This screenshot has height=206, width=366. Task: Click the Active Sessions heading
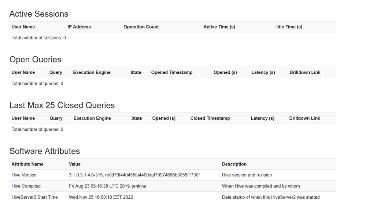39,14
